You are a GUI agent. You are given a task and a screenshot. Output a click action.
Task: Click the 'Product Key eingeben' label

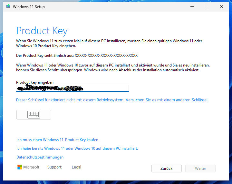(x=35, y=82)
